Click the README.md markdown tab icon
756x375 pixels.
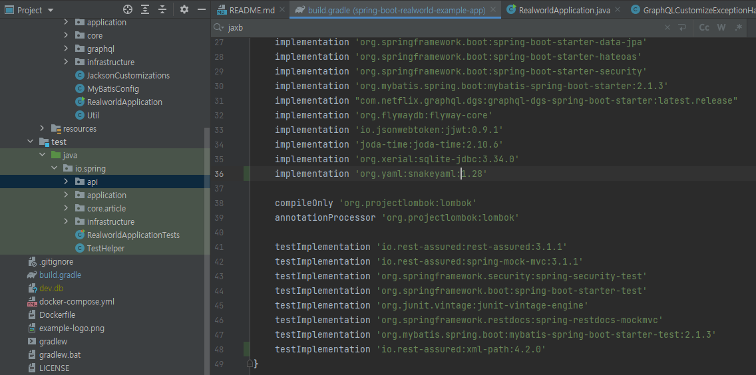(x=222, y=10)
